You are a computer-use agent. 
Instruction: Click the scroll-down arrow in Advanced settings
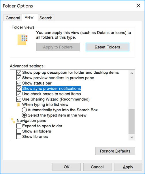131,137
